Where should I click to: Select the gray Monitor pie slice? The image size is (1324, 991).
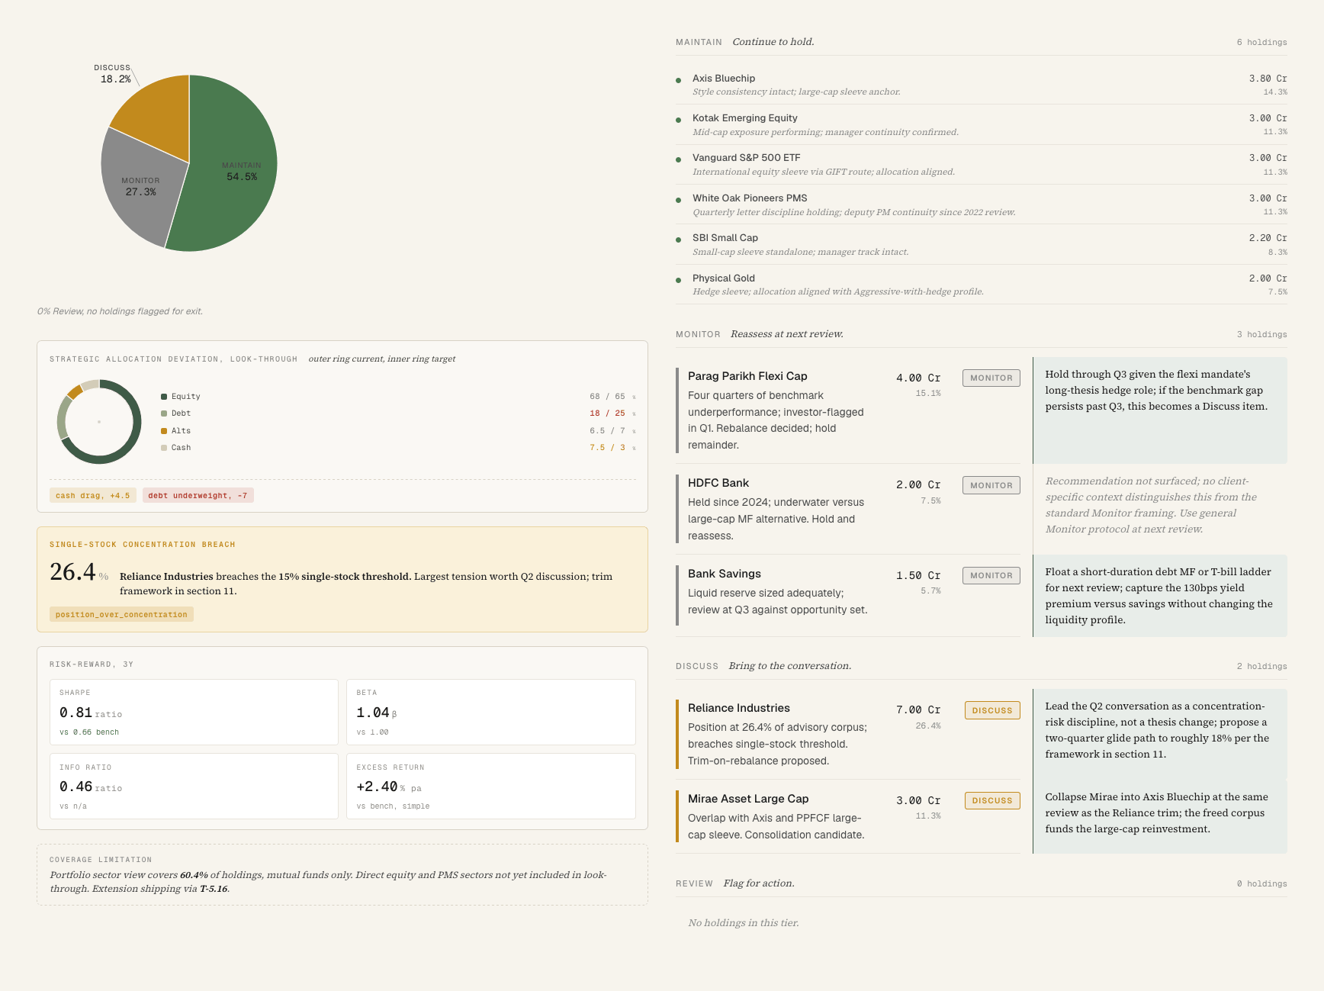point(141,187)
